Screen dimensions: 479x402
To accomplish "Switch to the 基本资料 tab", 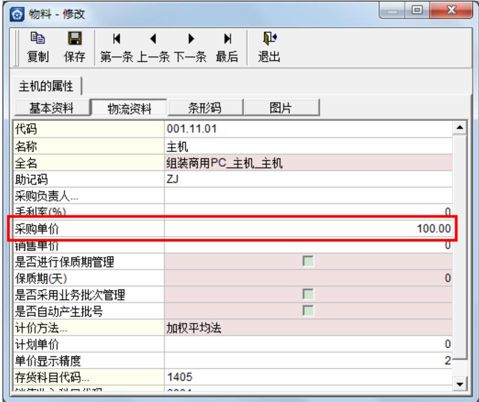I will click(x=51, y=108).
